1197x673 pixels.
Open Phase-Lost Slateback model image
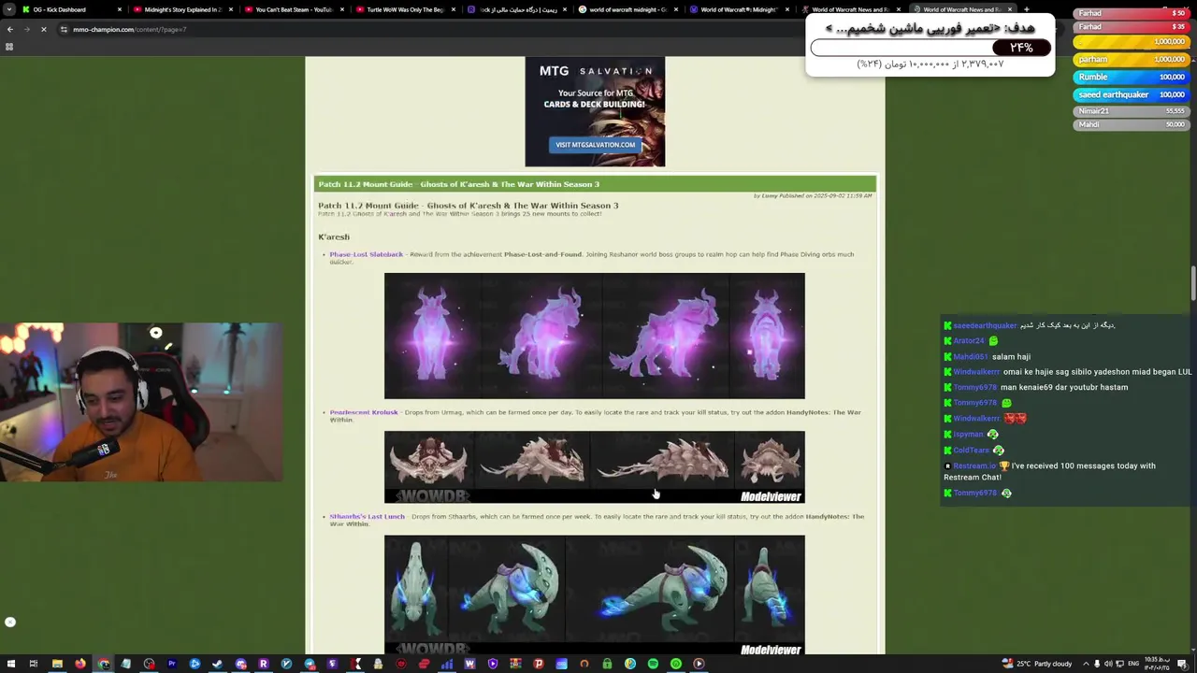pyautogui.click(x=594, y=336)
